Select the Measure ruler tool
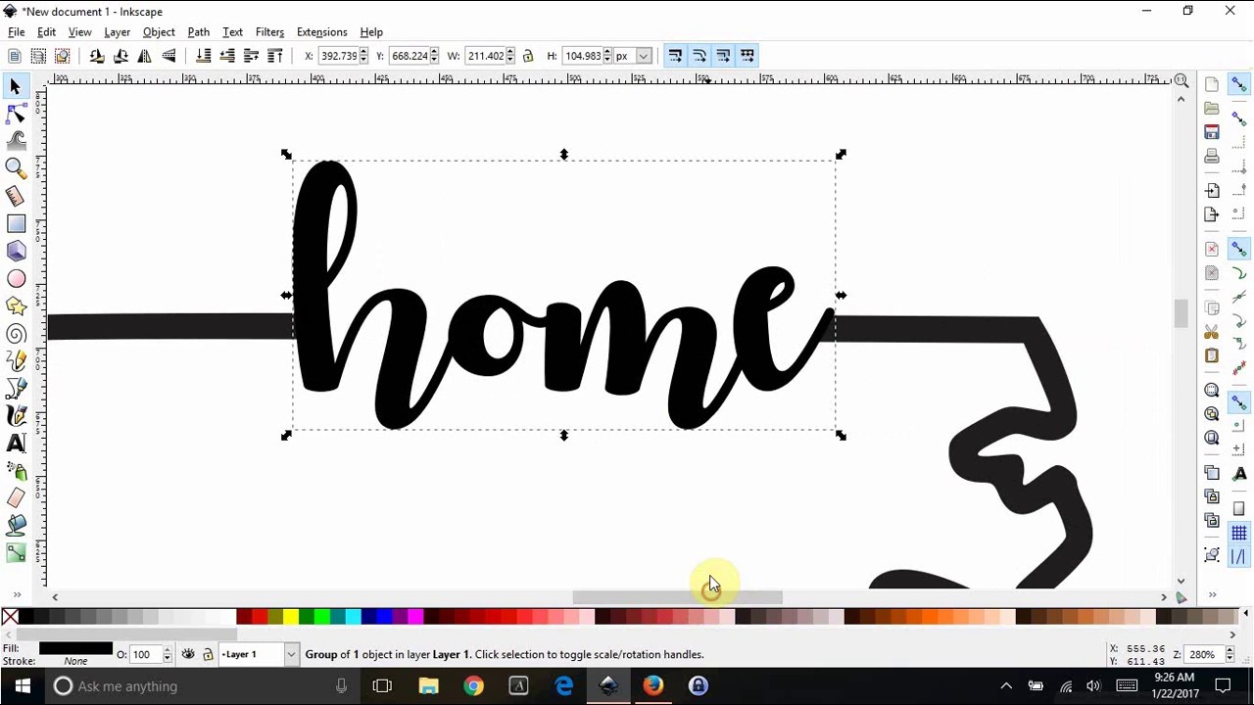The width and height of the screenshot is (1254, 705). click(15, 196)
